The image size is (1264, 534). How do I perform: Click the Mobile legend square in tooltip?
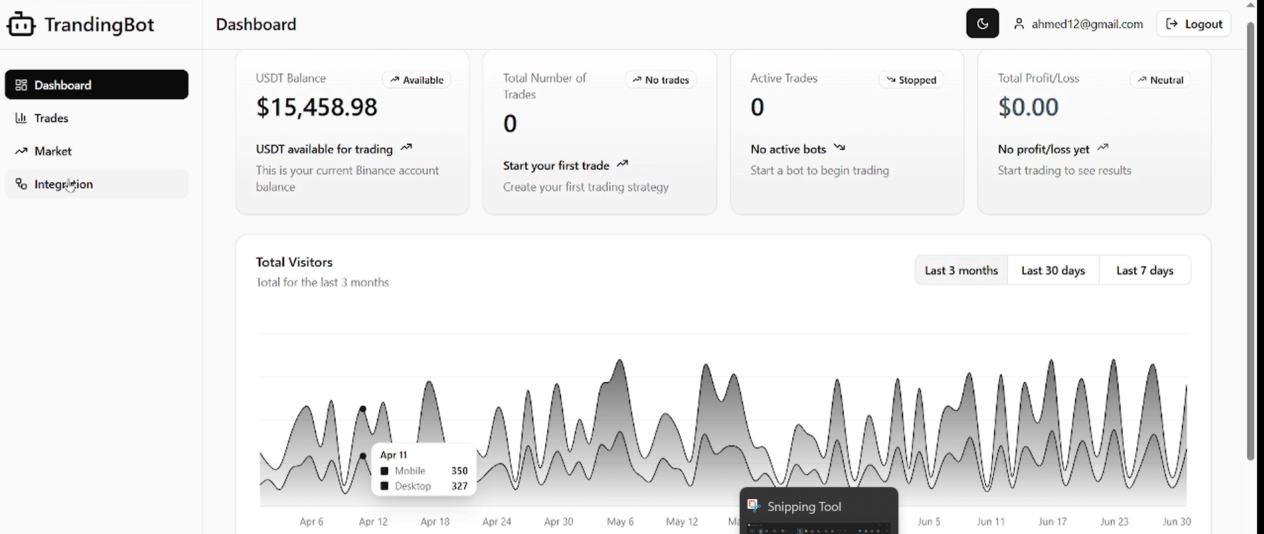[384, 471]
